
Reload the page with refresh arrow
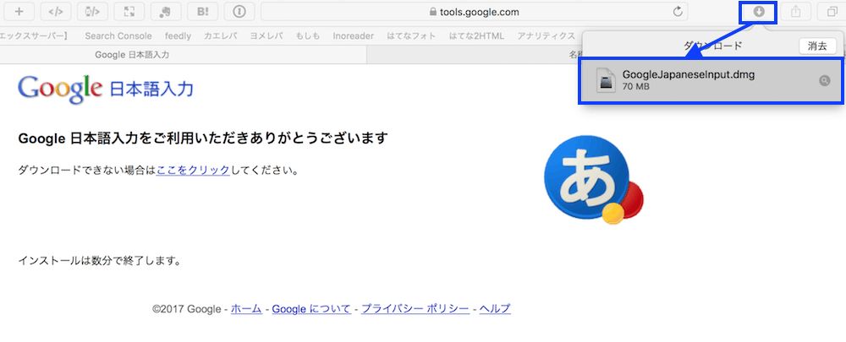678,11
